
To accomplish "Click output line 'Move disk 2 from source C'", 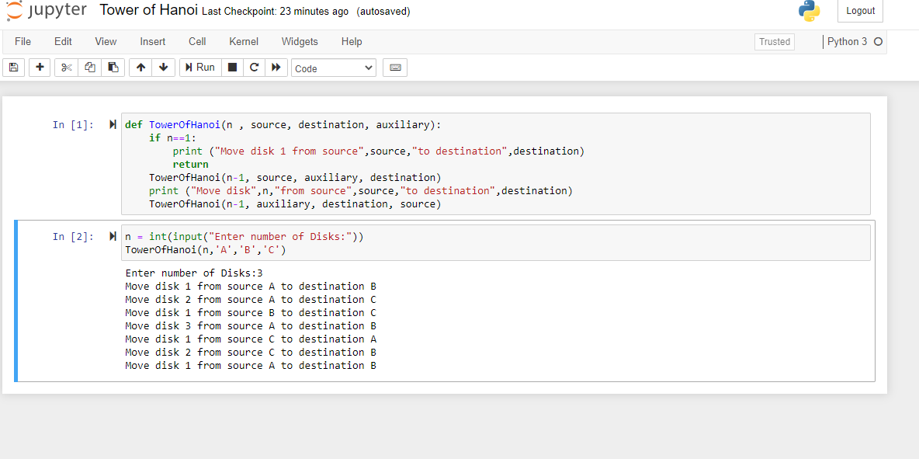I will (x=250, y=353).
